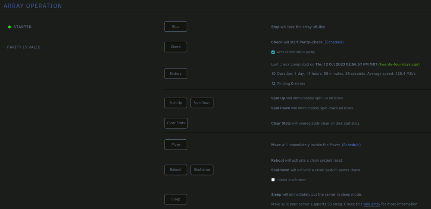Spin up all disks
The image size is (431, 209).
[176, 103]
